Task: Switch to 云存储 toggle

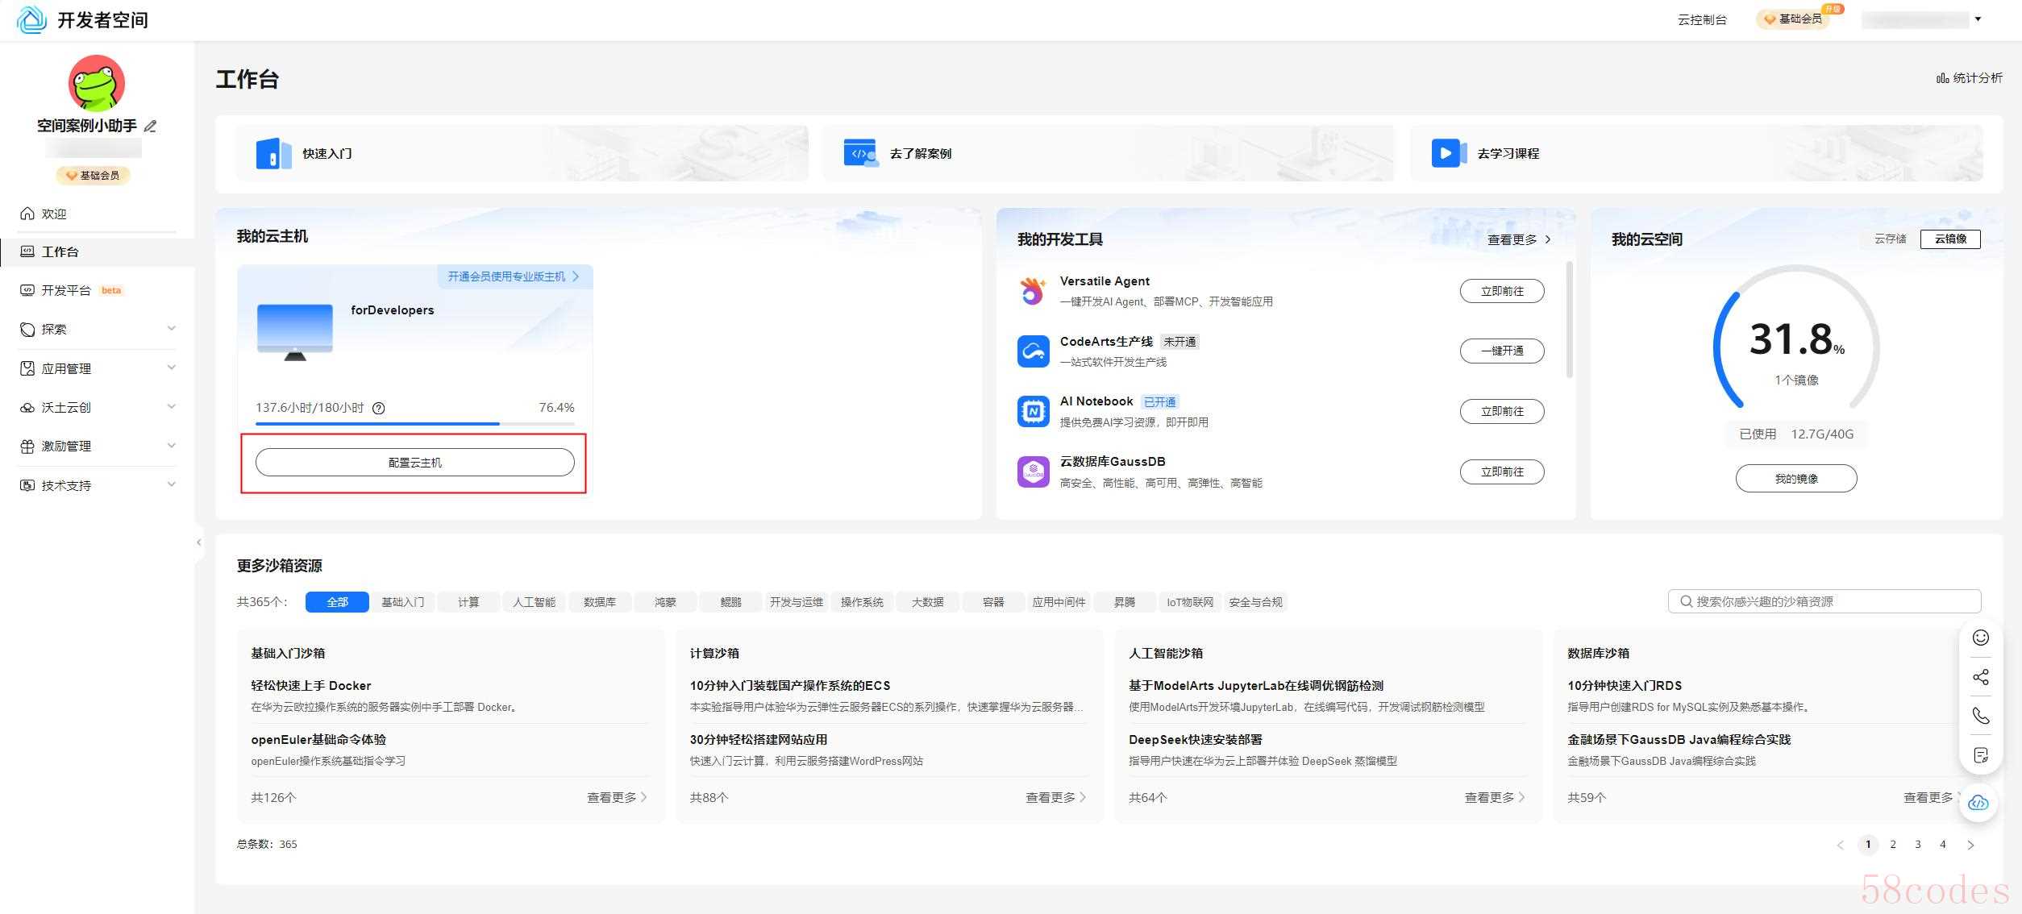Action: 1890,239
